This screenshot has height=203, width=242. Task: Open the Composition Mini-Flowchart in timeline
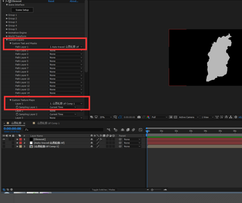108,130
